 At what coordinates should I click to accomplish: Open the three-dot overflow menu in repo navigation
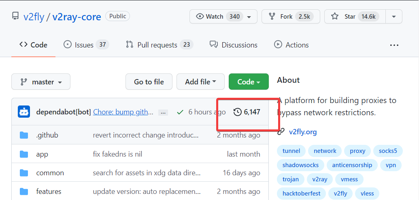point(394,45)
